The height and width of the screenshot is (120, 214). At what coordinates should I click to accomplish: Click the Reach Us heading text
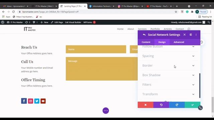pyautogui.click(x=29, y=47)
